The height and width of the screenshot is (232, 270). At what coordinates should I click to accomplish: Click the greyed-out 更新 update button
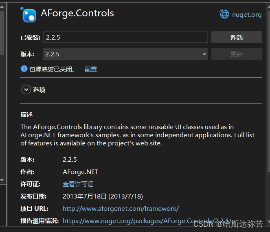tap(236, 54)
